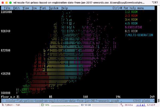Viewport: 160px width, 107px height.
Task: Click the red dot on Python fish tab
Action: tap(2, 105)
